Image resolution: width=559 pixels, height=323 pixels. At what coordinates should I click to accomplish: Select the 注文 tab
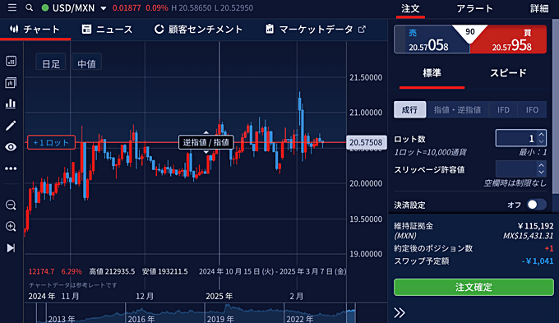point(410,8)
